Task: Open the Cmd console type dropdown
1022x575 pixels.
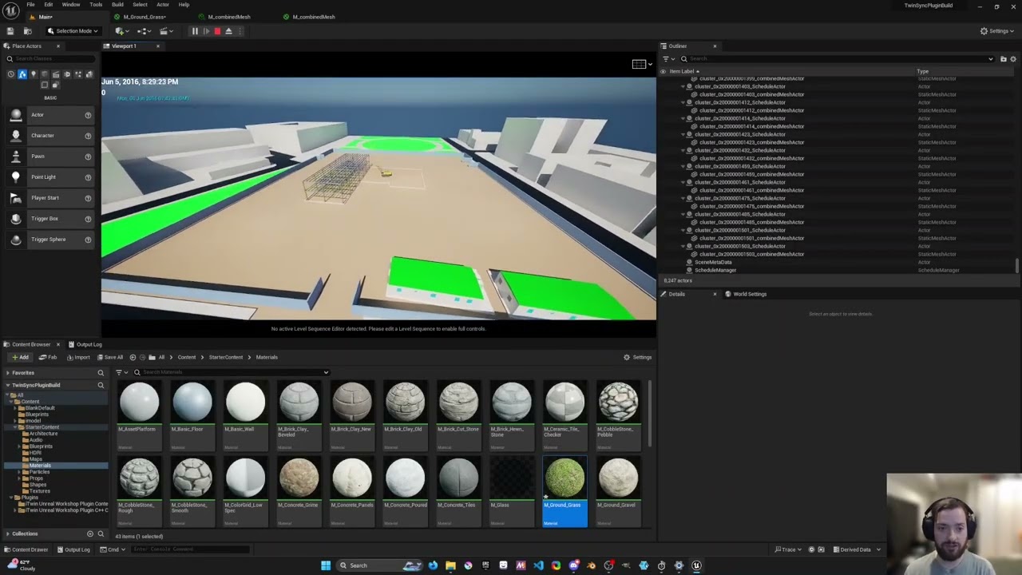Action: 113,549
